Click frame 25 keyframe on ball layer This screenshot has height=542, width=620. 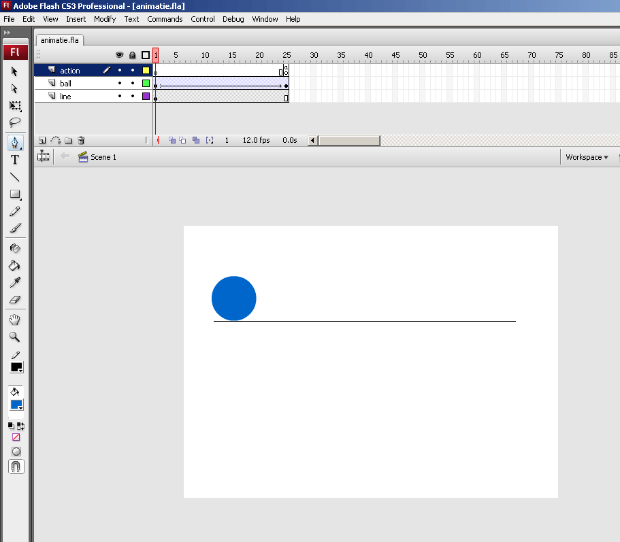coord(287,86)
